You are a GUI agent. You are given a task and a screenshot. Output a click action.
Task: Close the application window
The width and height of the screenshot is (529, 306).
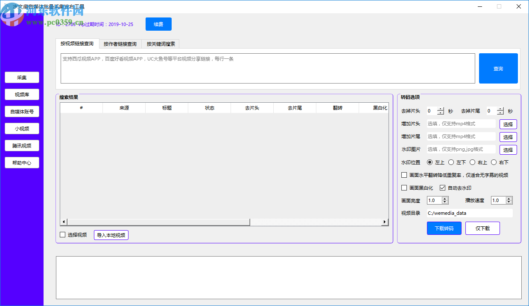(519, 6)
